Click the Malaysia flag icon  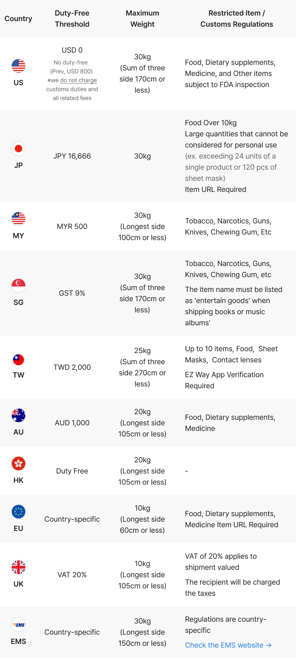tap(18, 219)
